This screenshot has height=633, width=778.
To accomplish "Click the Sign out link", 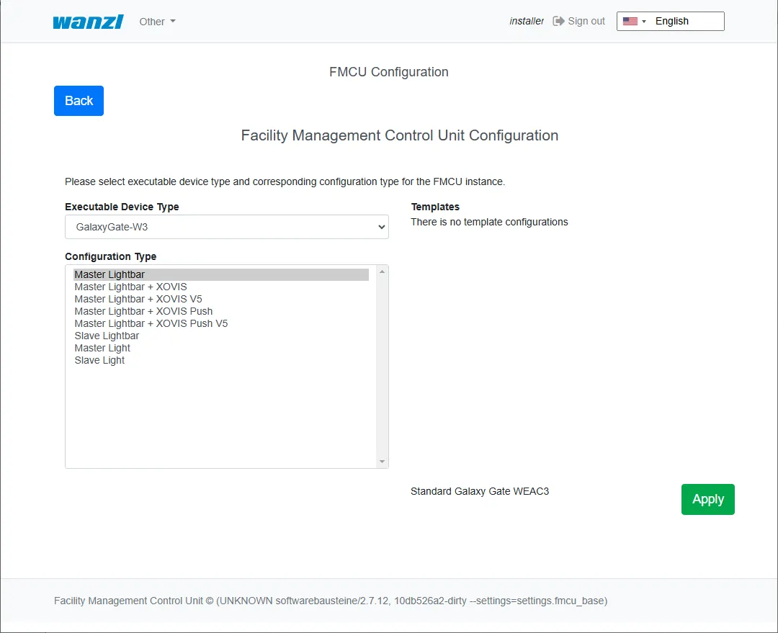I will point(586,21).
